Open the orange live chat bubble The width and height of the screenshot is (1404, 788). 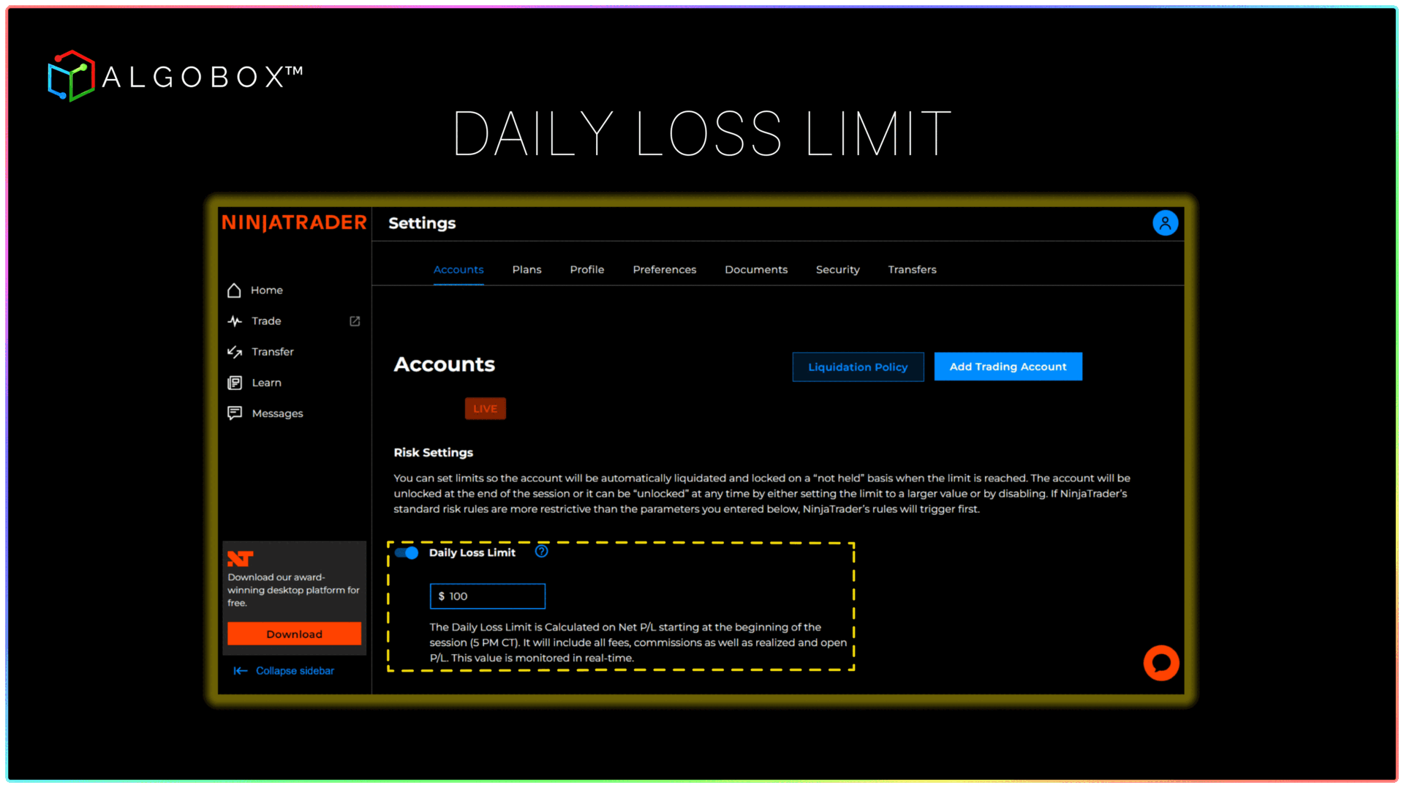point(1160,663)
